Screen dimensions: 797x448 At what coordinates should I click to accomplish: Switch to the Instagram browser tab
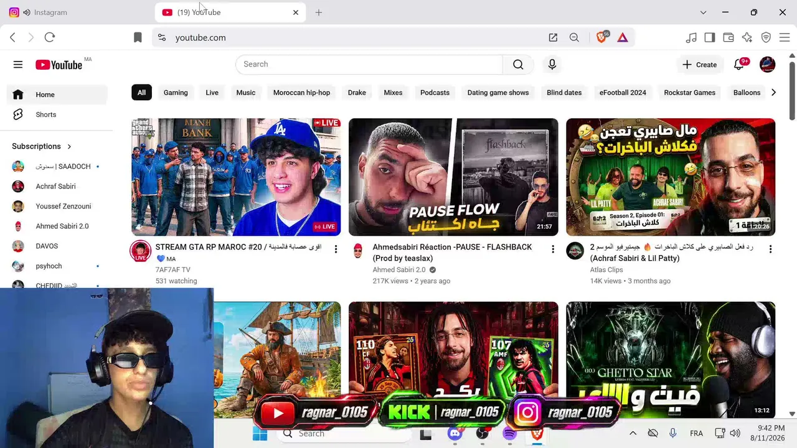(78, 12)
